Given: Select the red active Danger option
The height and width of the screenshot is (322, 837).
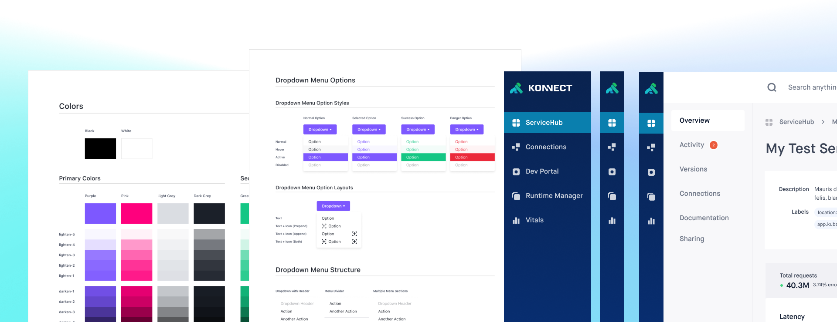Looking at the screenshot, I should coord(472,157).
